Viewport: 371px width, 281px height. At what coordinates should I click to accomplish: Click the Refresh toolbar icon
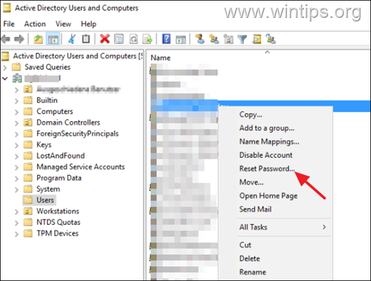pyautogui.click(x=134, y=39)
